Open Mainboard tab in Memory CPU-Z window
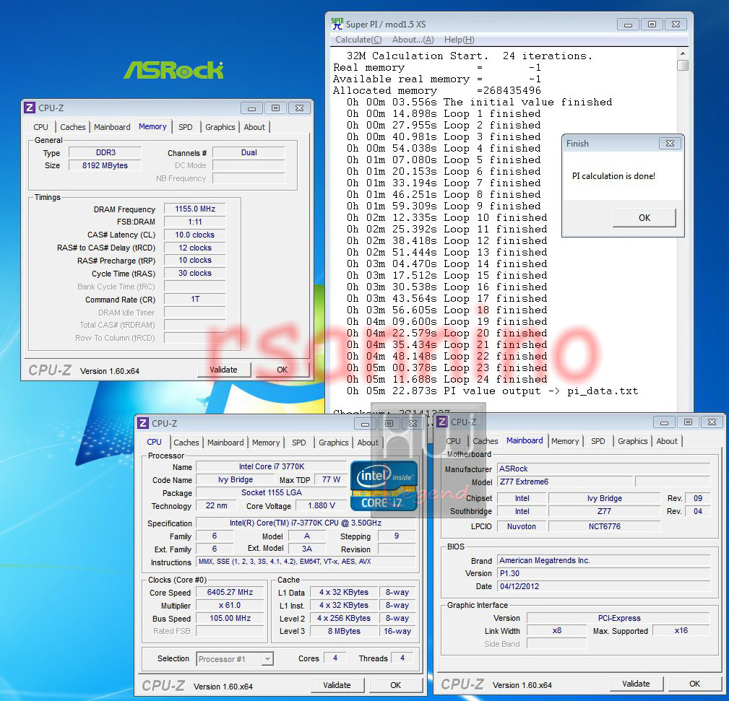 point(112,127)
